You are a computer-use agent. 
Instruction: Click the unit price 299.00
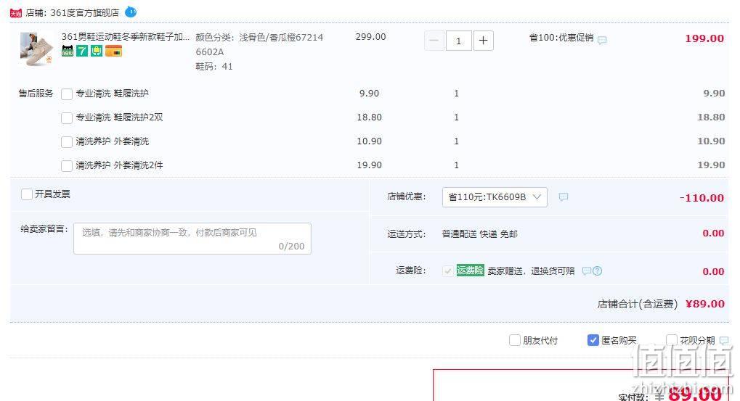[370, 37]
